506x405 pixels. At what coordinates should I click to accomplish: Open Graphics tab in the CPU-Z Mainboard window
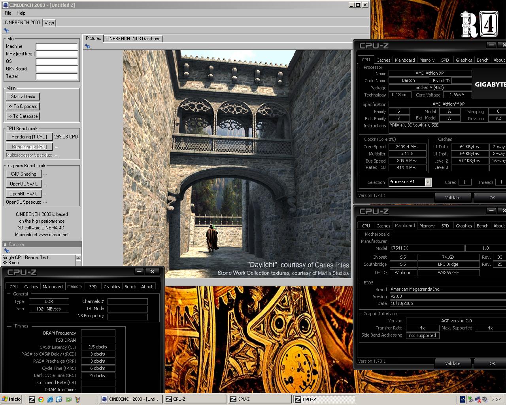(464, 226)
